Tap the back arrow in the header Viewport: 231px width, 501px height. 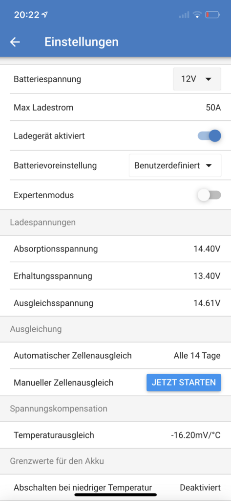pyautogui.click(x=15, y=42)
